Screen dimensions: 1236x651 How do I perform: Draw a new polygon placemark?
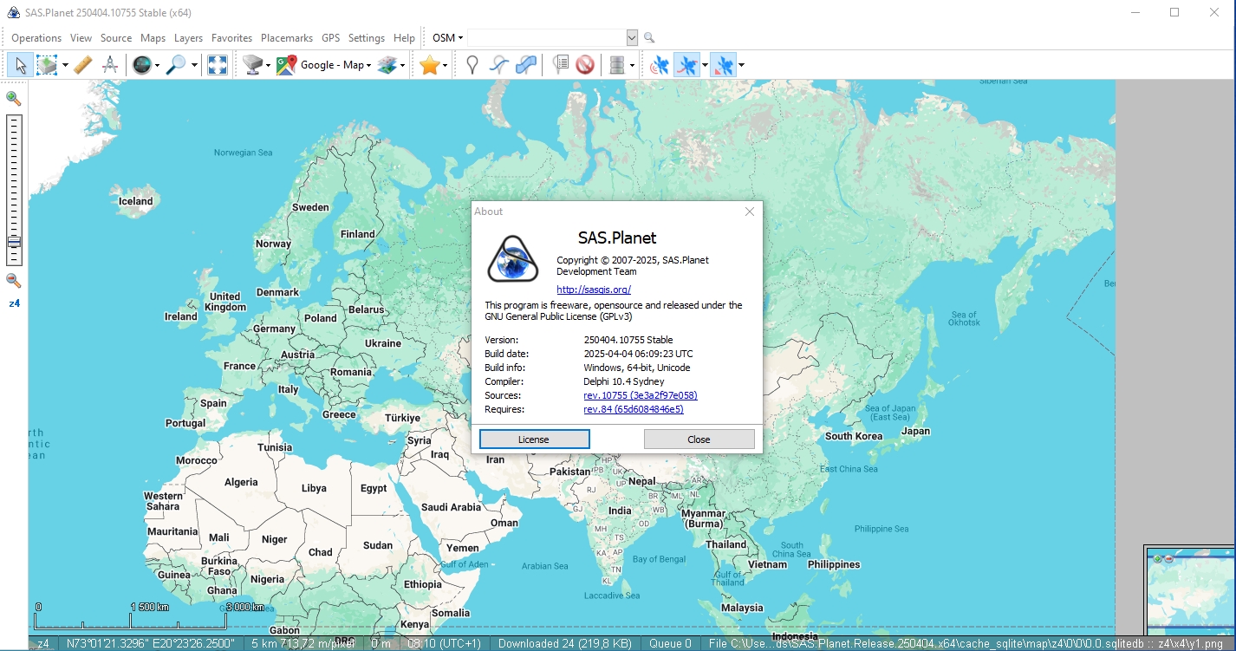(x=525, y=64)
